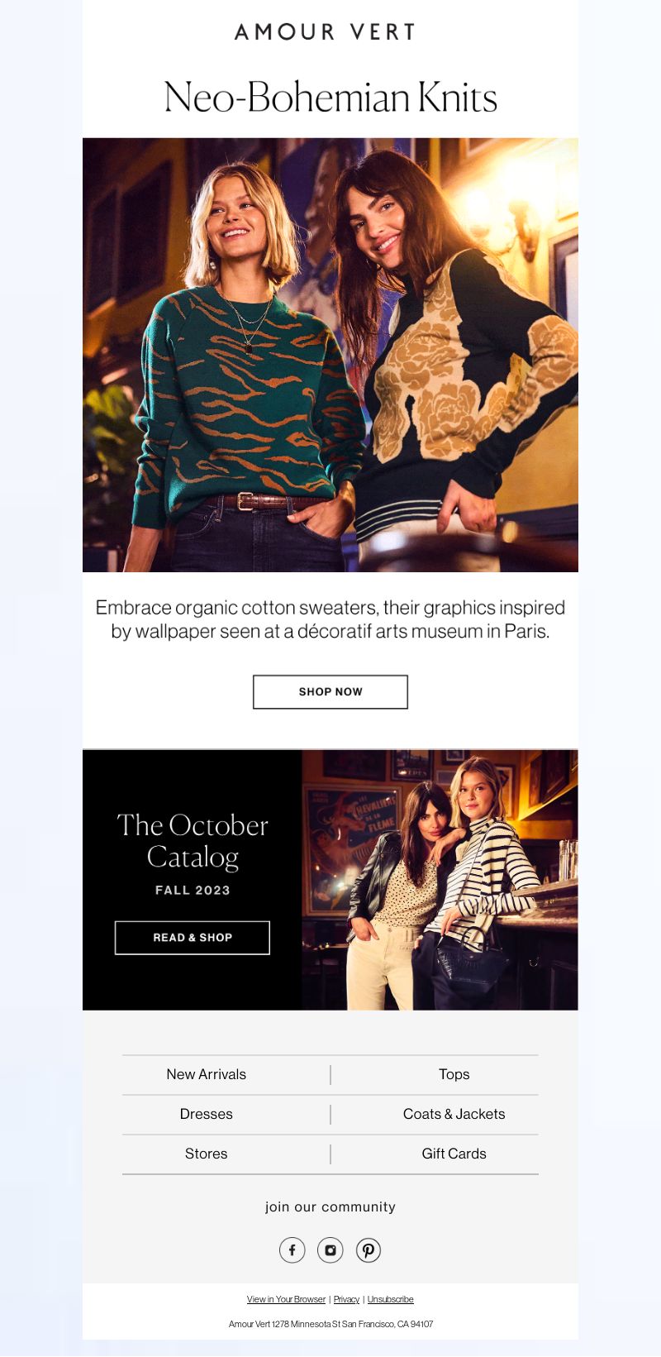
Task: Open the Instagram icon link
Action: pos(330,1249)
